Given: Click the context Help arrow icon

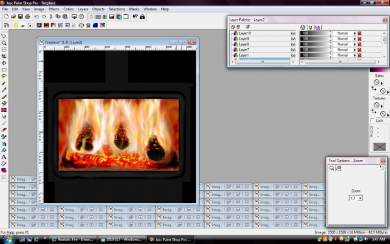Looking at the screenshot, I should coord(135,17).
